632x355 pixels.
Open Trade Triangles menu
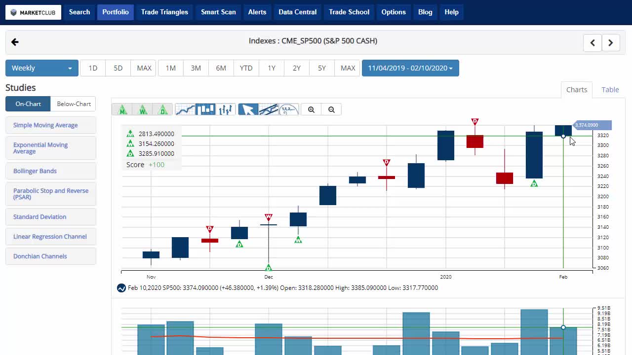click(x=164, y=12)
